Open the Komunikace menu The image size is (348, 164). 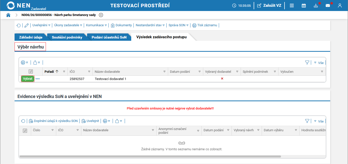click(96, 25)
